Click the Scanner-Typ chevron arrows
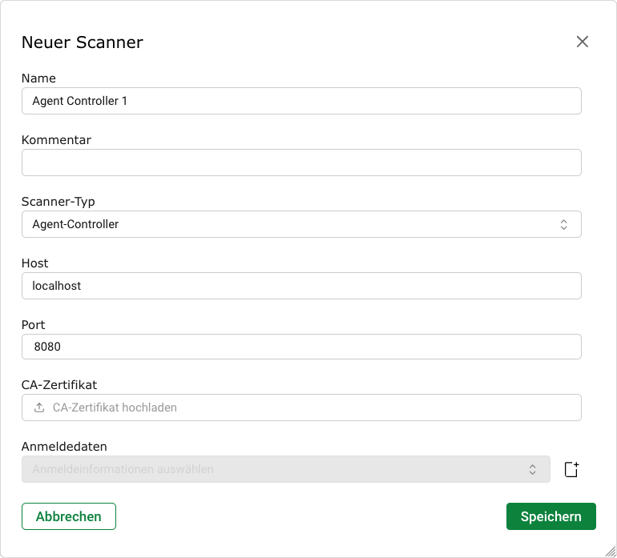Viewport: 617px width, 558px height. coord(563,225)
